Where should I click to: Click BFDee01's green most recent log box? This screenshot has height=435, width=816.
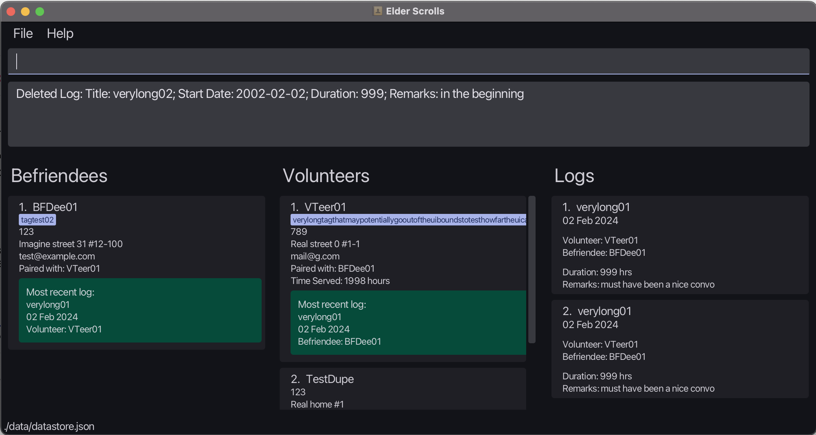140,310
